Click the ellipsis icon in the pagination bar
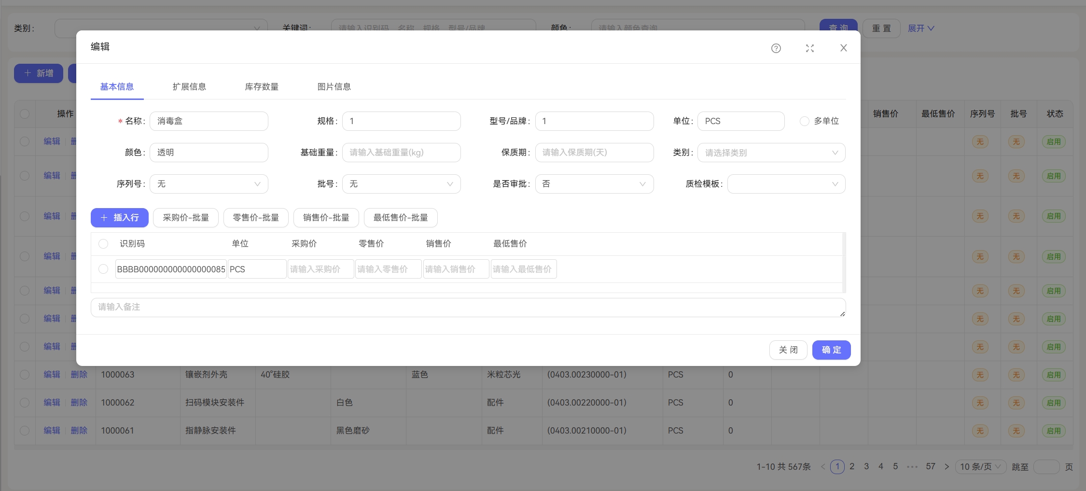The image size is (1086, 491). point(912,466)
